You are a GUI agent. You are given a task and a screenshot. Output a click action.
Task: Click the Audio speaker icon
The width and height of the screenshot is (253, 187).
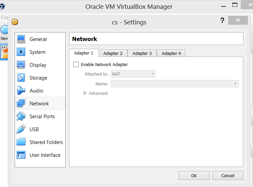point(21,90)
